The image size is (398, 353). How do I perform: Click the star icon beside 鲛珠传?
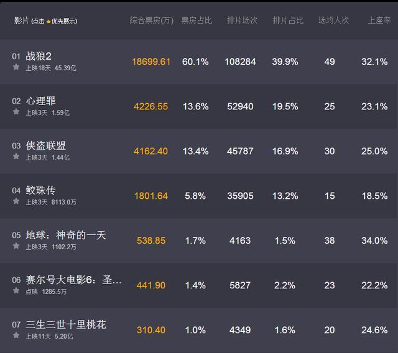16,202
